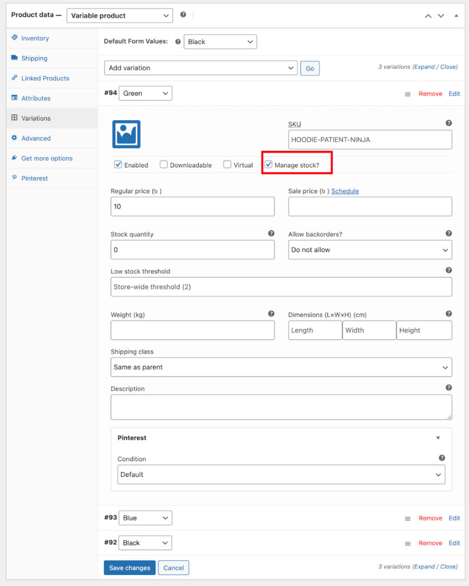This screenshot has width=469, height=586.
Task: Open the Shipping class dropdown
Action: (281, 367)
